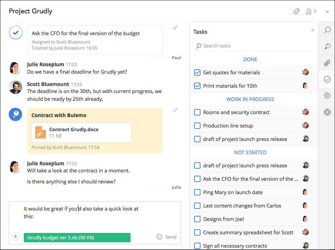Click the Grudly budget ver 3.xls attachment bar
Screen dimensions: 335x250
[77, 238]
